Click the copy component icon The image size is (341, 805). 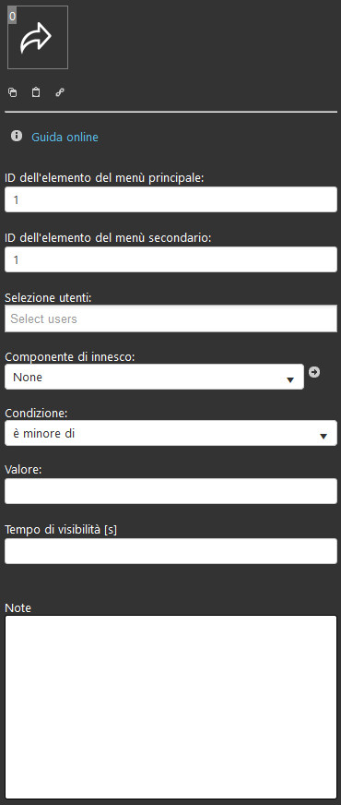coord(12,92)
